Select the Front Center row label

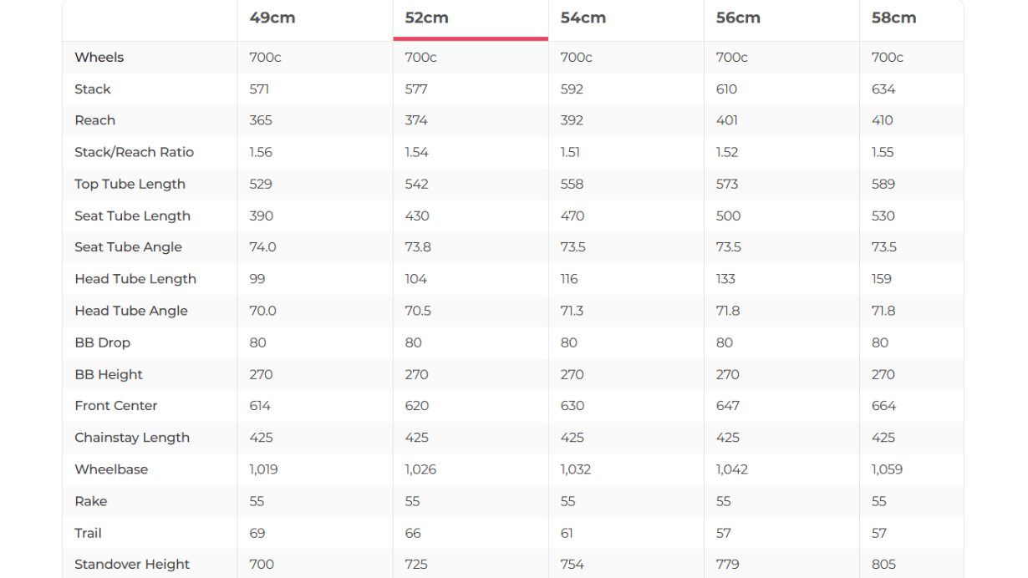115,406
